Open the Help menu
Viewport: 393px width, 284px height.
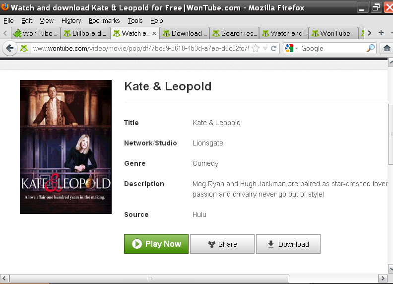(x=157, y=20)
